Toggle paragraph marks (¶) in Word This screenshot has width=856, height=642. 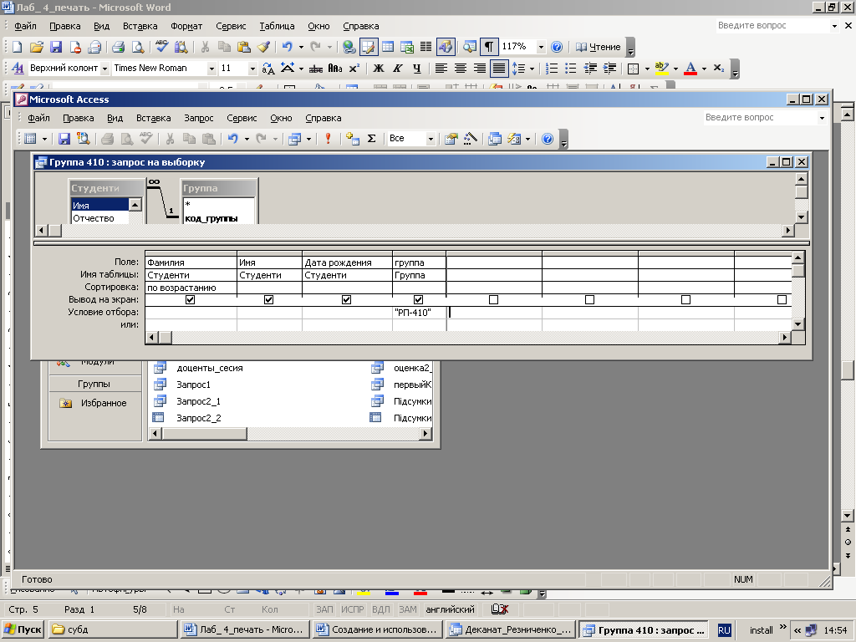488,47
